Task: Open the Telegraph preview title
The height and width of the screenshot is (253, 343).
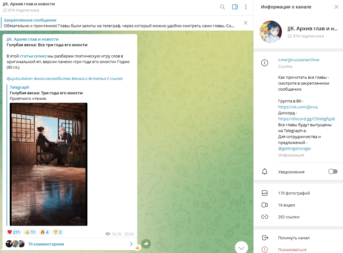Action: click(46, 93)
